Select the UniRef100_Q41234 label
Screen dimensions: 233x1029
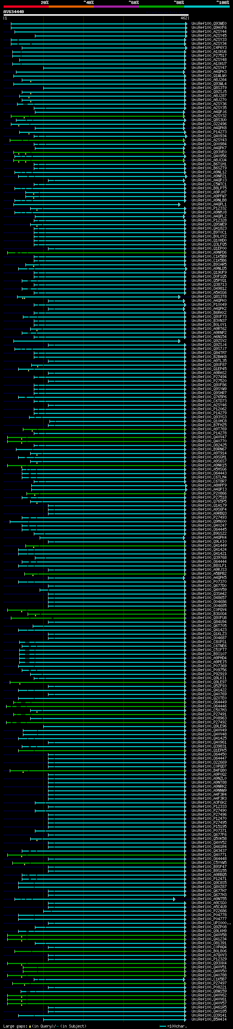tap(209, 939)
